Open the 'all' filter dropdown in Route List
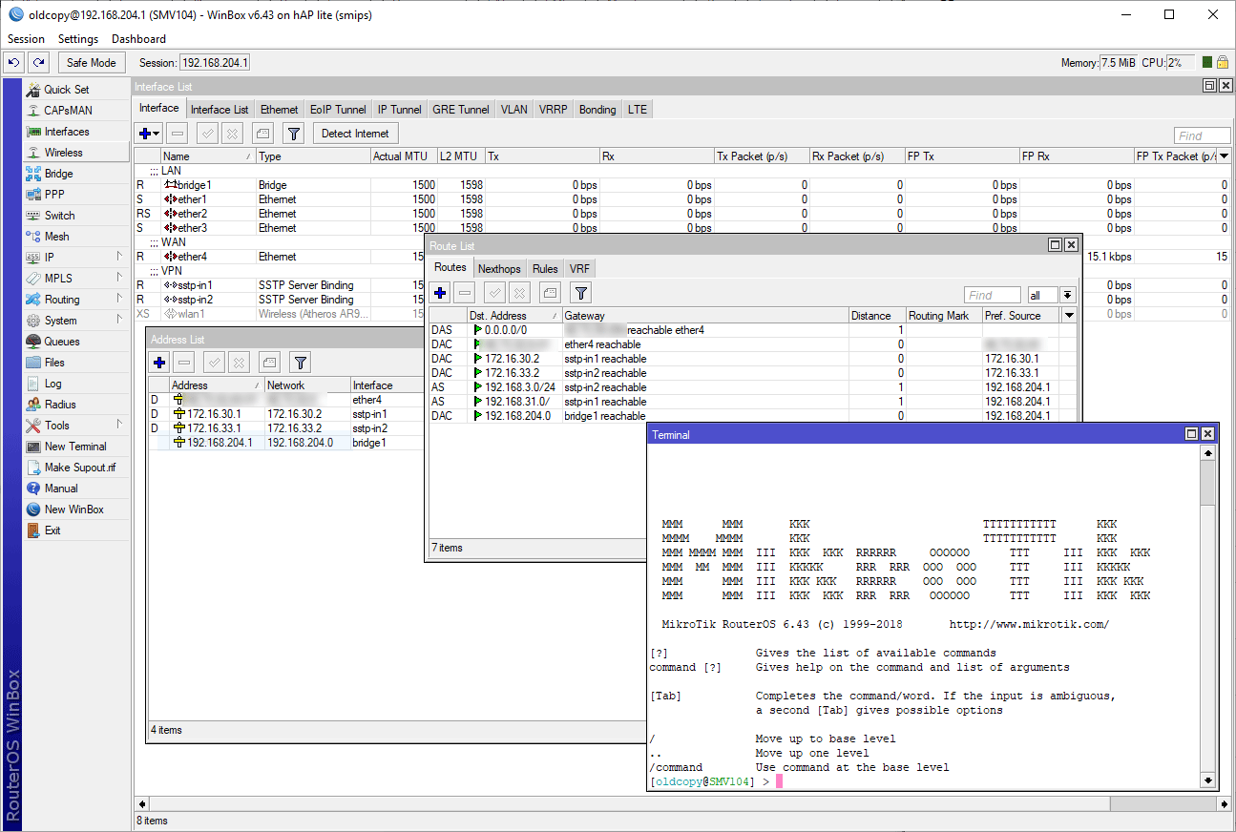Screen dimensions: 1236x832 coord(1067,296)
